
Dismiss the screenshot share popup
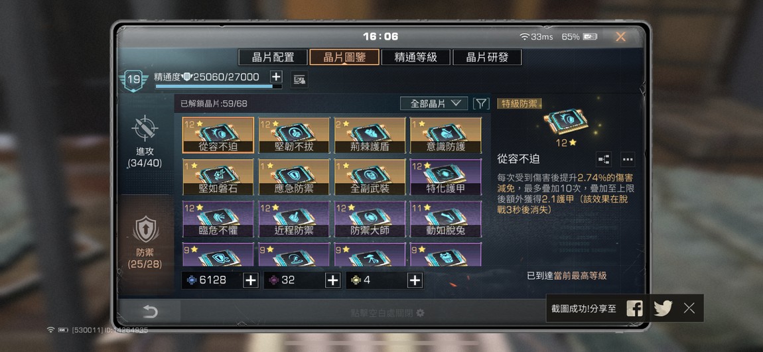point(689,308)
